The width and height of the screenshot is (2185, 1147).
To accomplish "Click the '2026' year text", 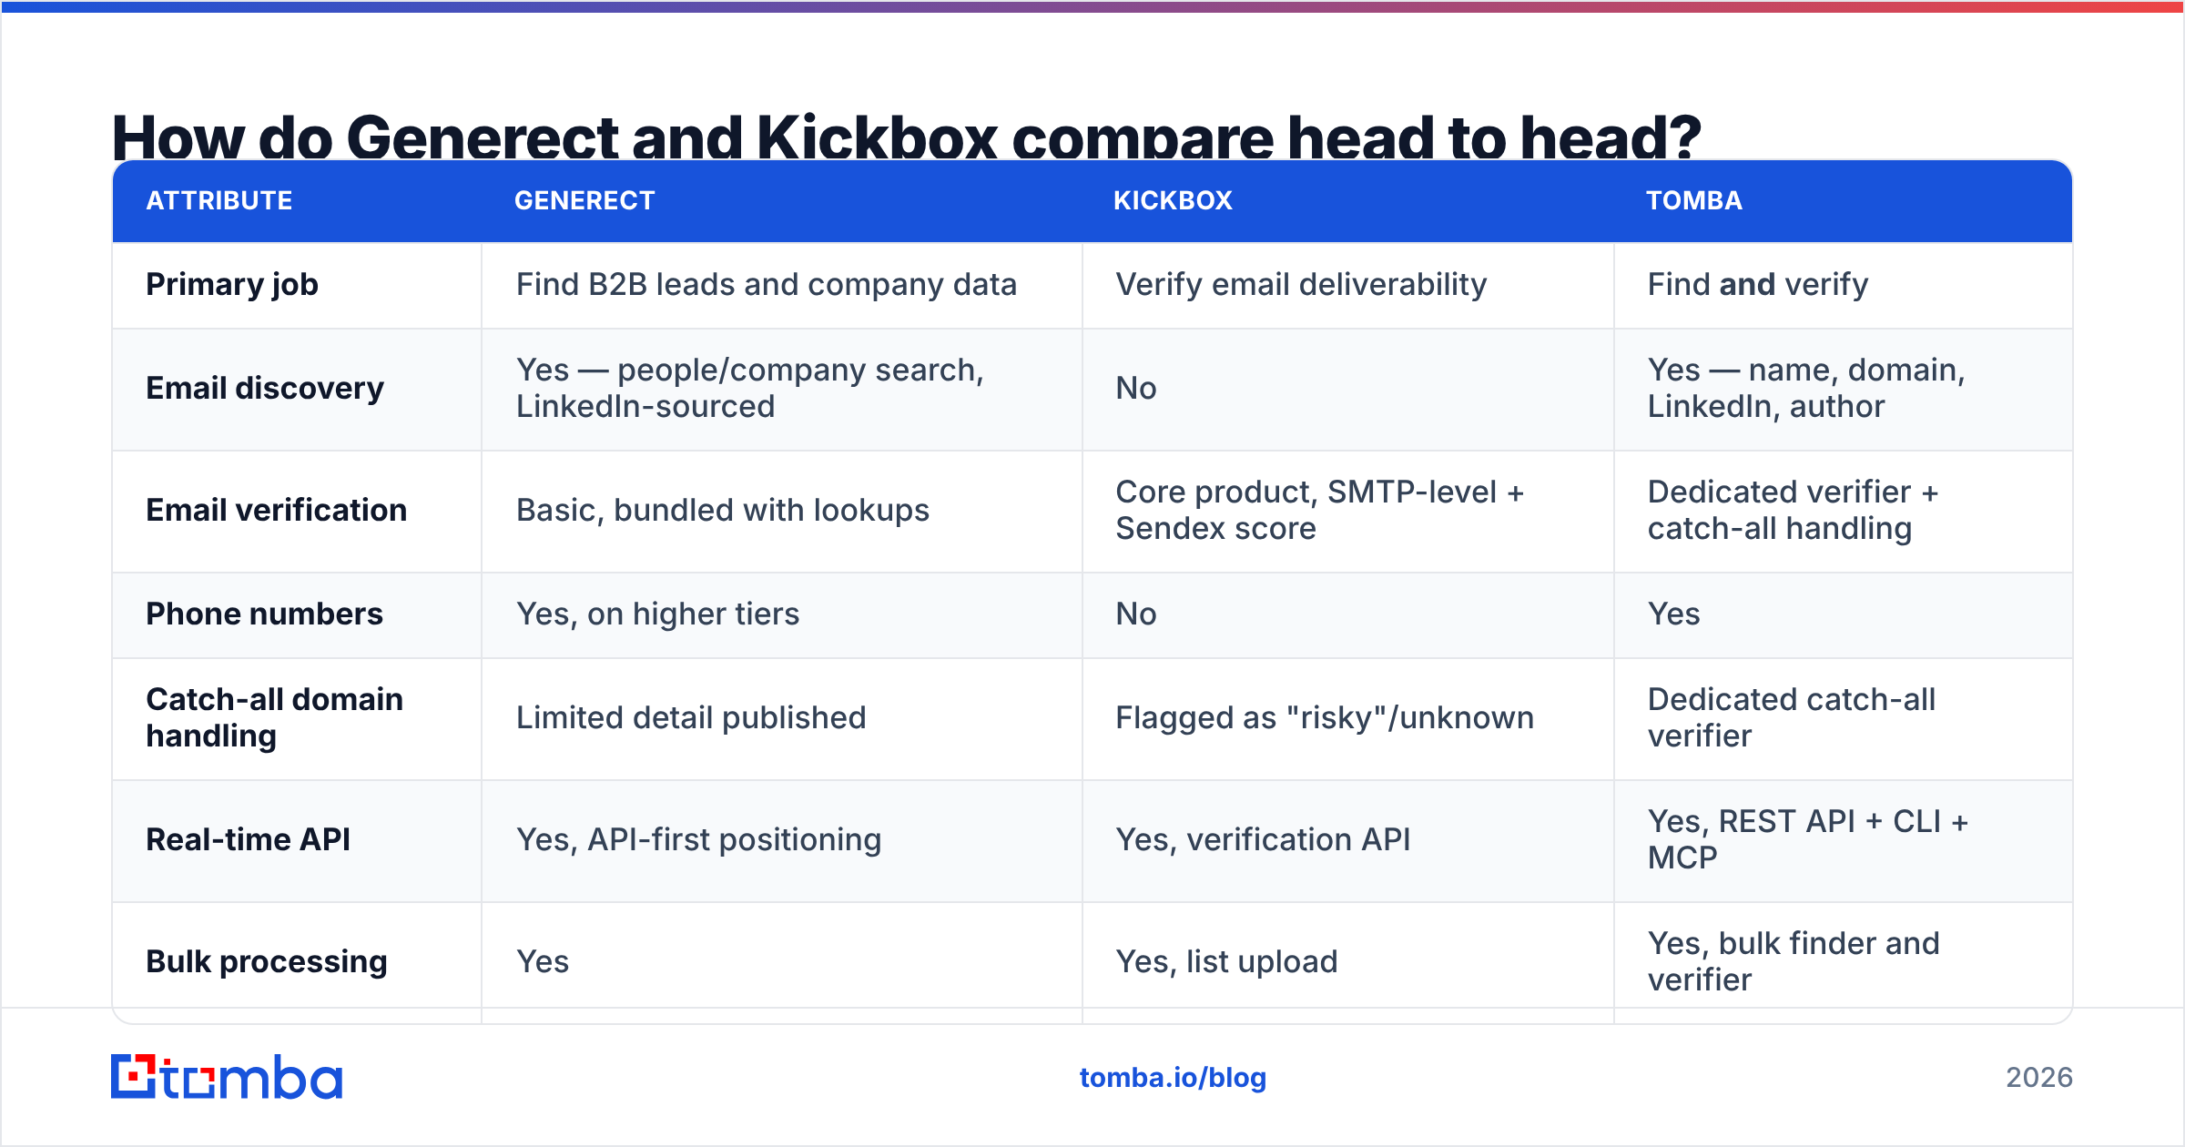I will (x=2039, y=1078).
